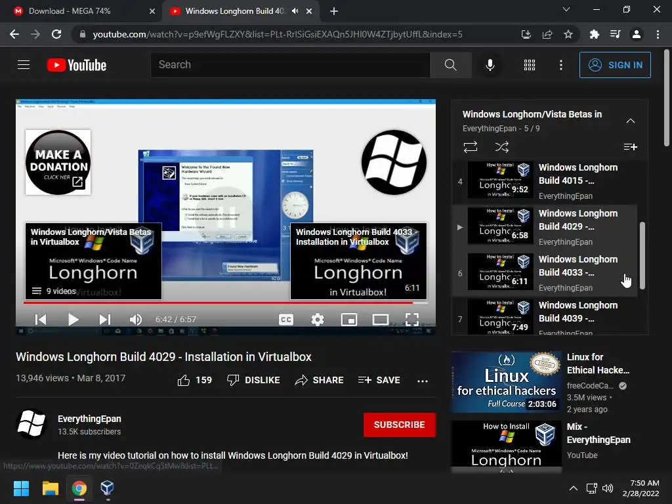Click the Make a Donation card
Viewport: 672px width, 504px height.
tap(58, 163)
